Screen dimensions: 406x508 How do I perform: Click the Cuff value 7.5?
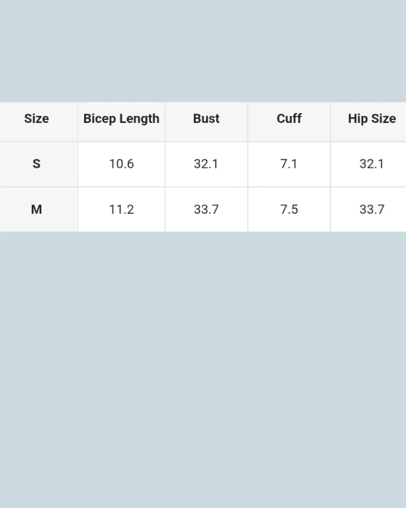point(289,209)
